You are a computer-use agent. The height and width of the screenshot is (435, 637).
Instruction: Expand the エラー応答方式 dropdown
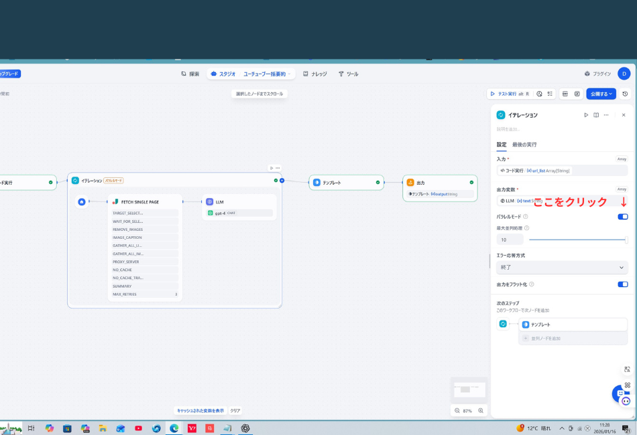point(562,268)
